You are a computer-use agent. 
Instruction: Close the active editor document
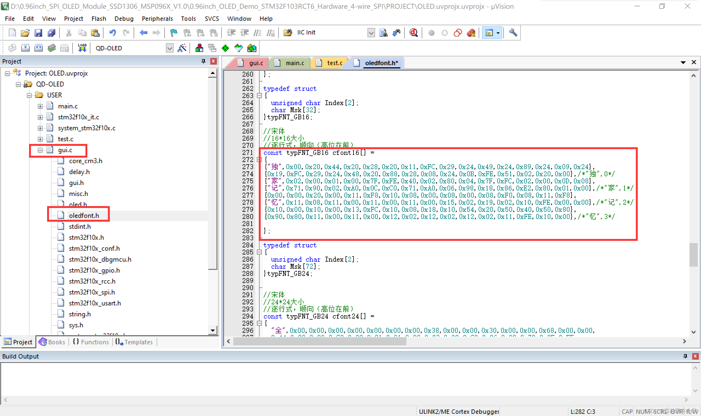694,62
